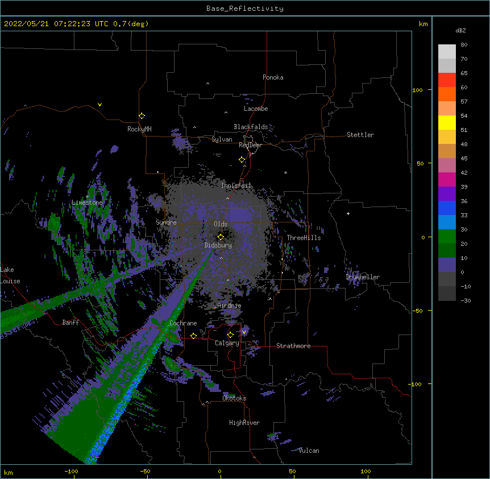Click the Lacombe city label
The image size is (490, 479).
click(256, 109)
